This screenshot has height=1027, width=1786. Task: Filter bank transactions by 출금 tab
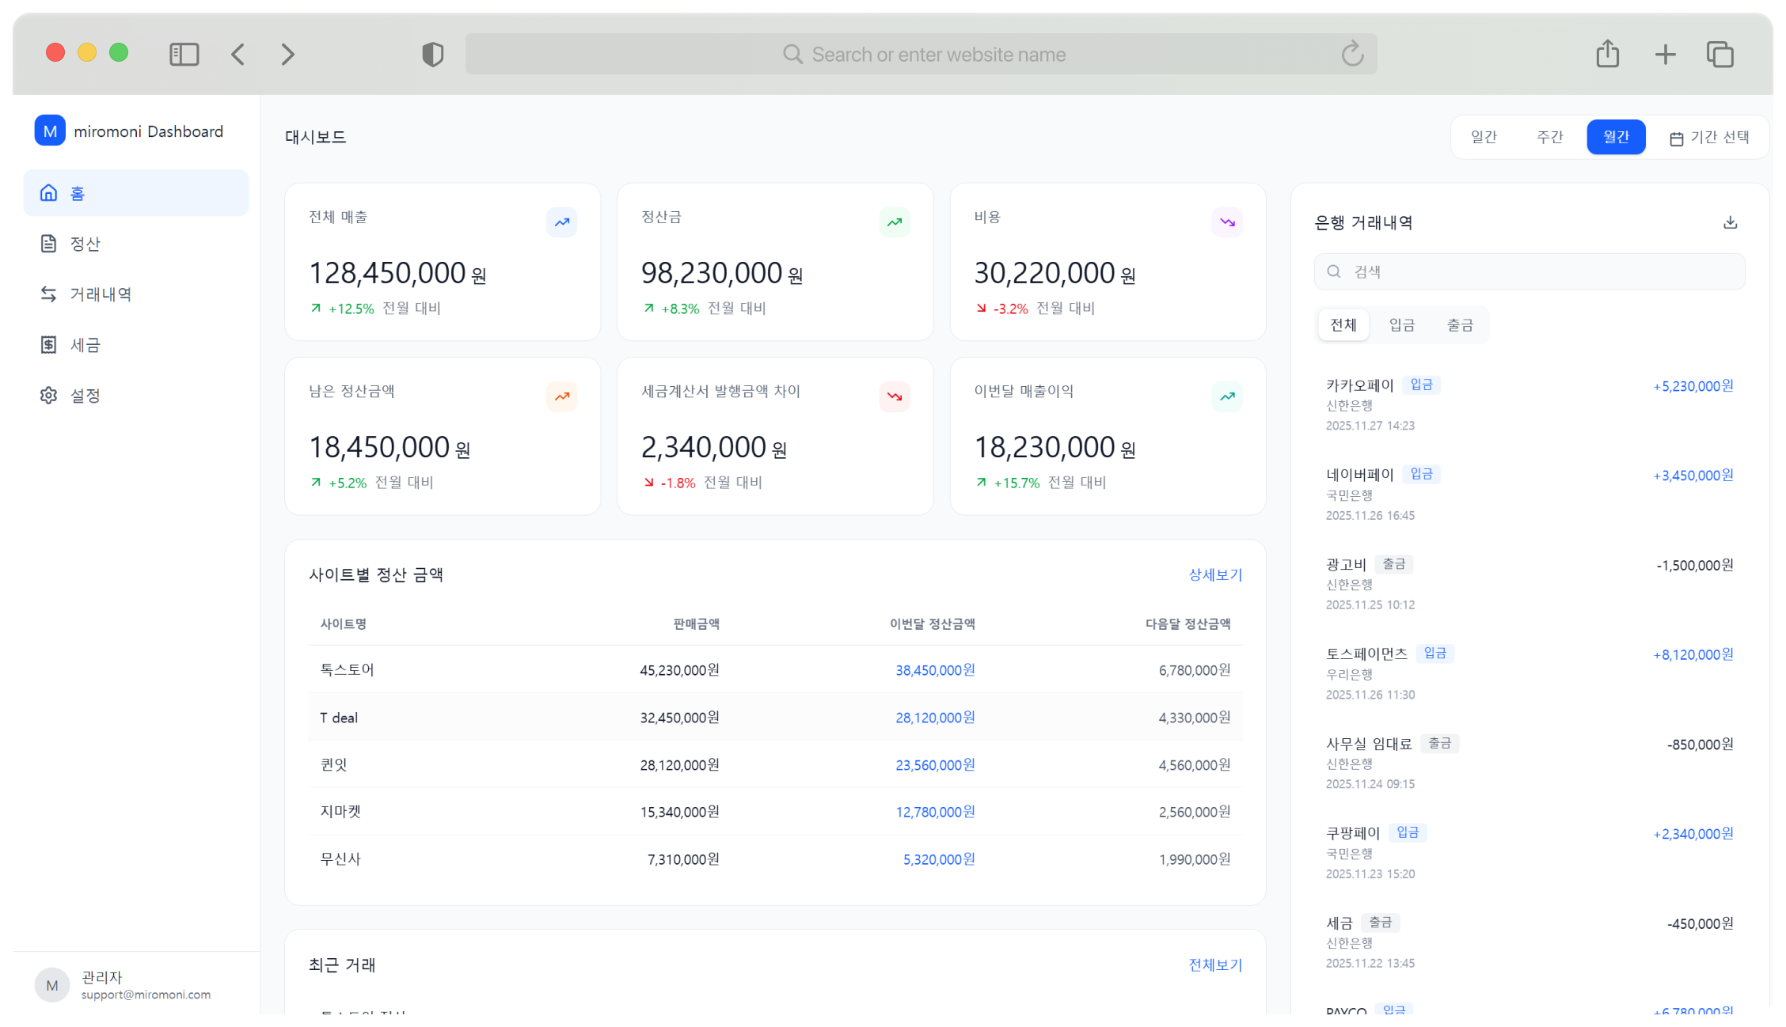point(1460,325)
